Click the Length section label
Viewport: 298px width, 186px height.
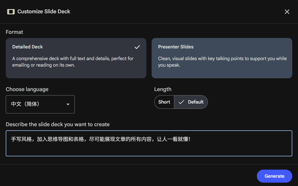[163, 89]
